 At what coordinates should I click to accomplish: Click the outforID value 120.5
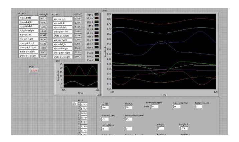[x=78, y=44]
